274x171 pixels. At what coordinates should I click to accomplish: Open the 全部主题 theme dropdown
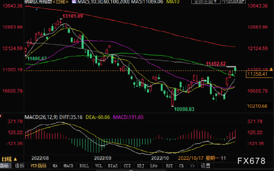coord(206,2)
